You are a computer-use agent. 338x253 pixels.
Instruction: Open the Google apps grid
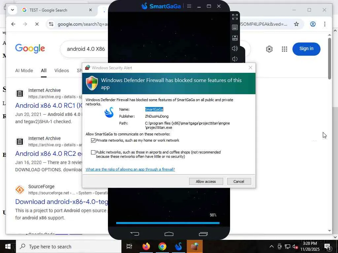[285, 49]
